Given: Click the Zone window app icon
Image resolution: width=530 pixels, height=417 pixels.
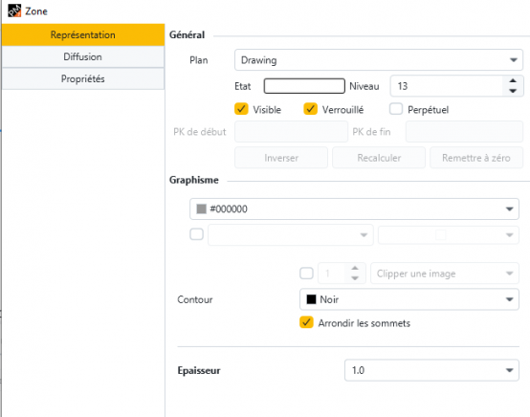Looking at the screenshot, I should pos(14,11).
